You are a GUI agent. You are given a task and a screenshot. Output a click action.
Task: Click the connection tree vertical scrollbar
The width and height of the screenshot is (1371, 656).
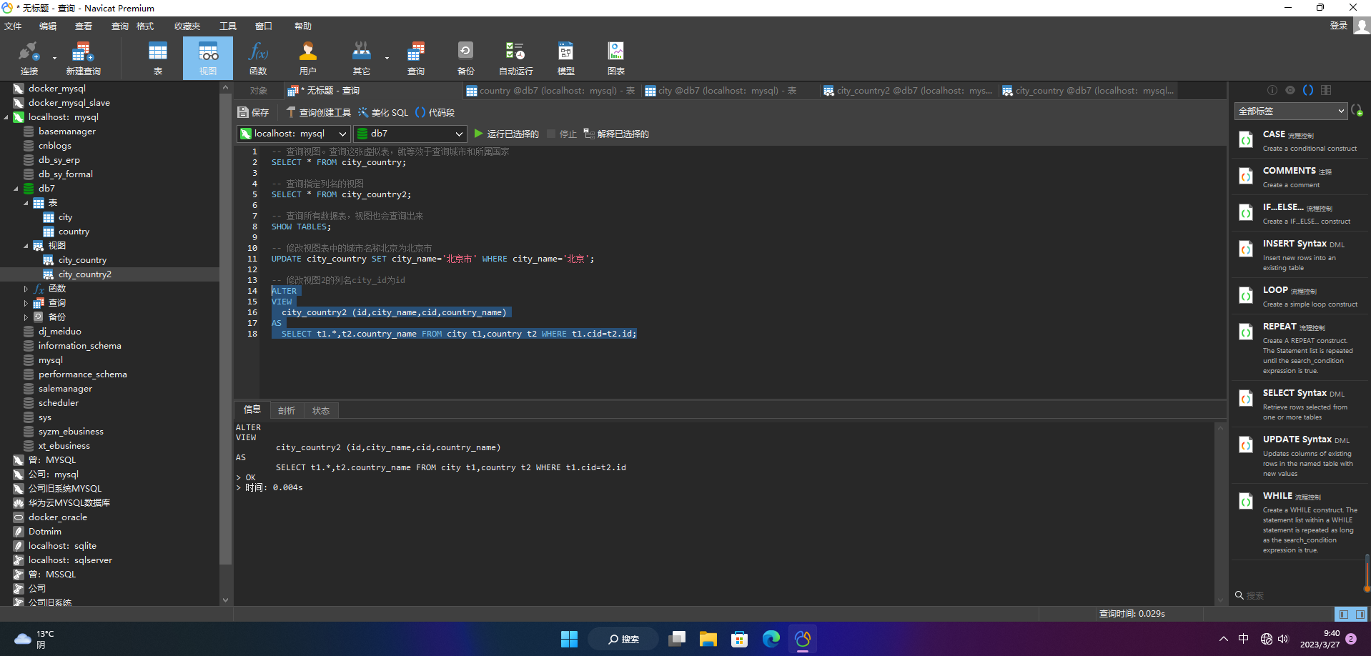(225, 329)
